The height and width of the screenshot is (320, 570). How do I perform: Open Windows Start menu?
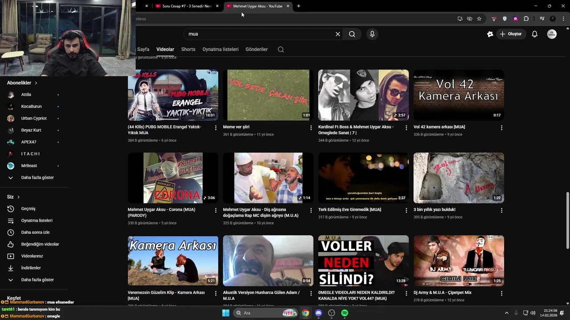226,313
